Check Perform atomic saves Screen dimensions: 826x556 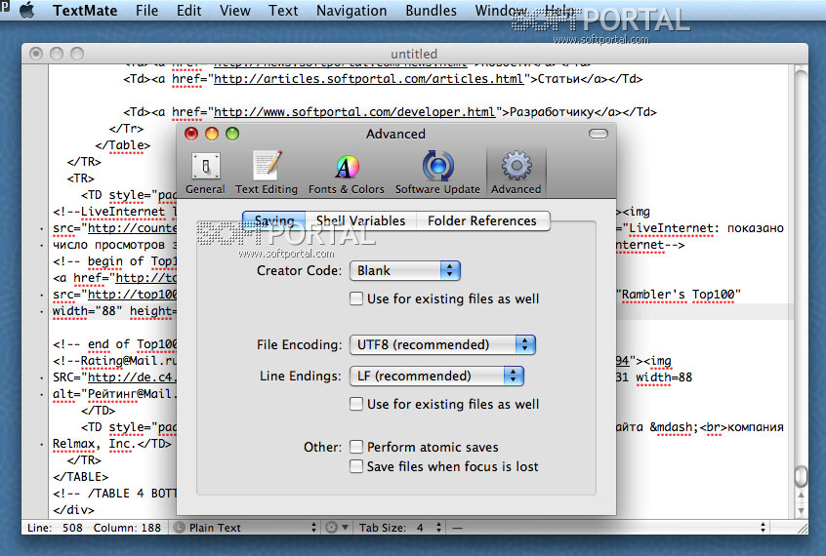(x=356, y=447)
